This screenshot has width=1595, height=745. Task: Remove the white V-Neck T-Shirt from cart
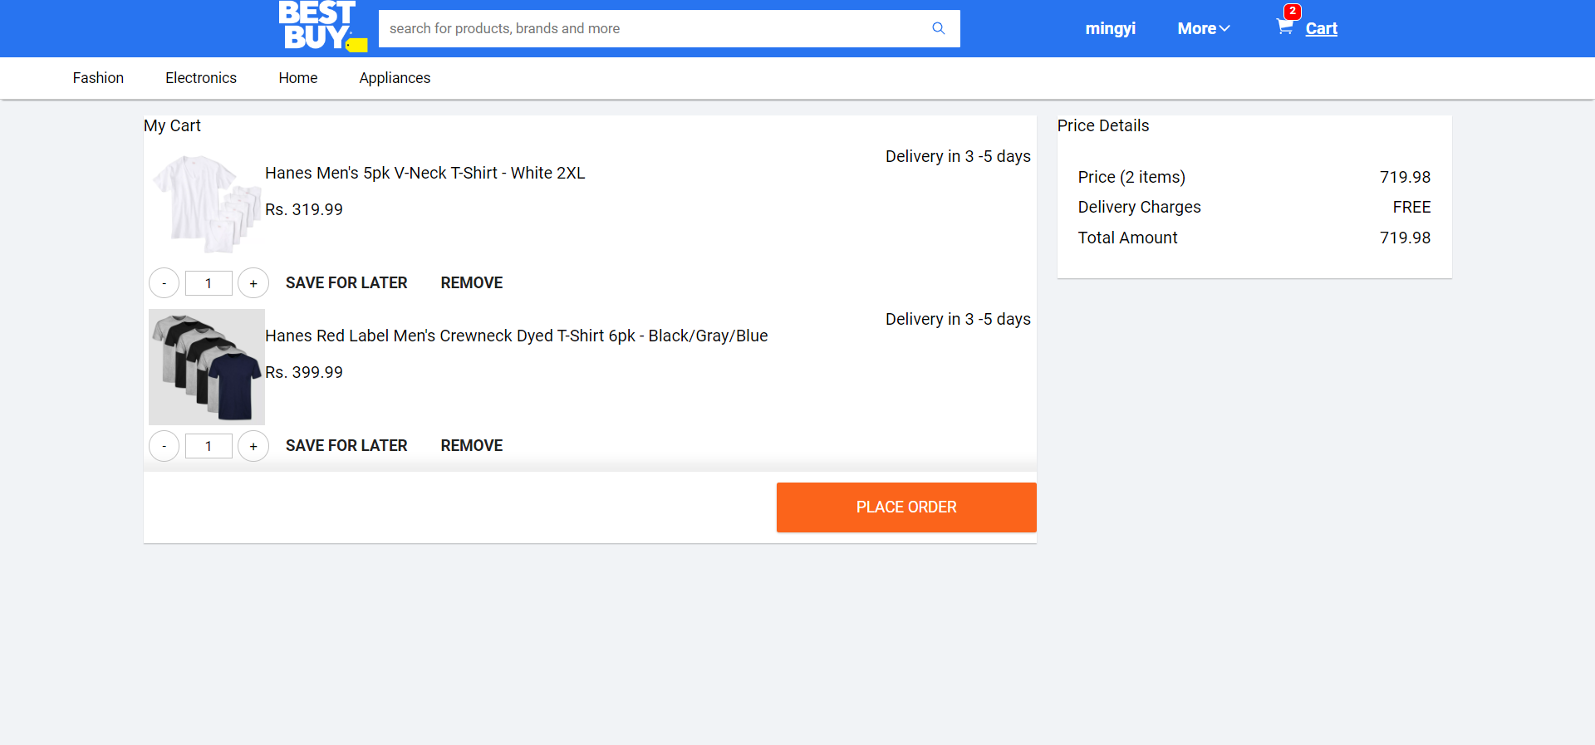472,283
